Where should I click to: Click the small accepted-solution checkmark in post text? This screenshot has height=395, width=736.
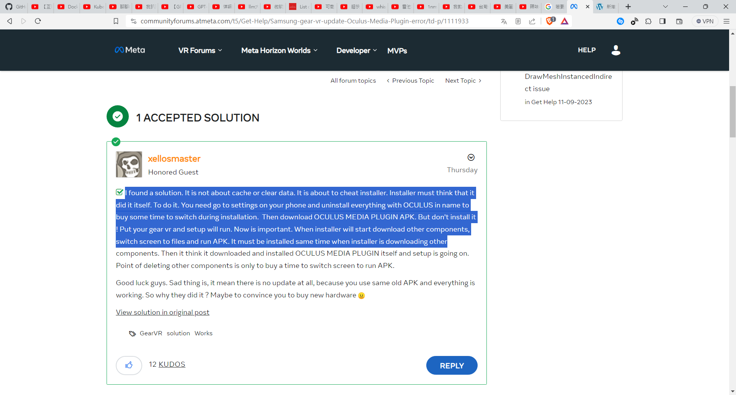pos(120,192)
